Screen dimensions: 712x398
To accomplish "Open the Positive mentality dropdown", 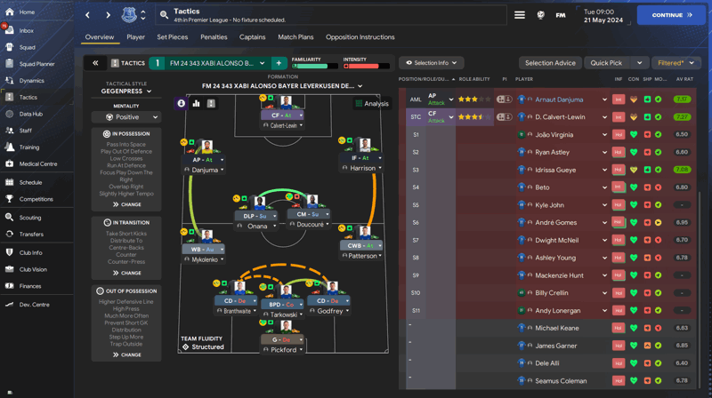I will click(126, 117).
